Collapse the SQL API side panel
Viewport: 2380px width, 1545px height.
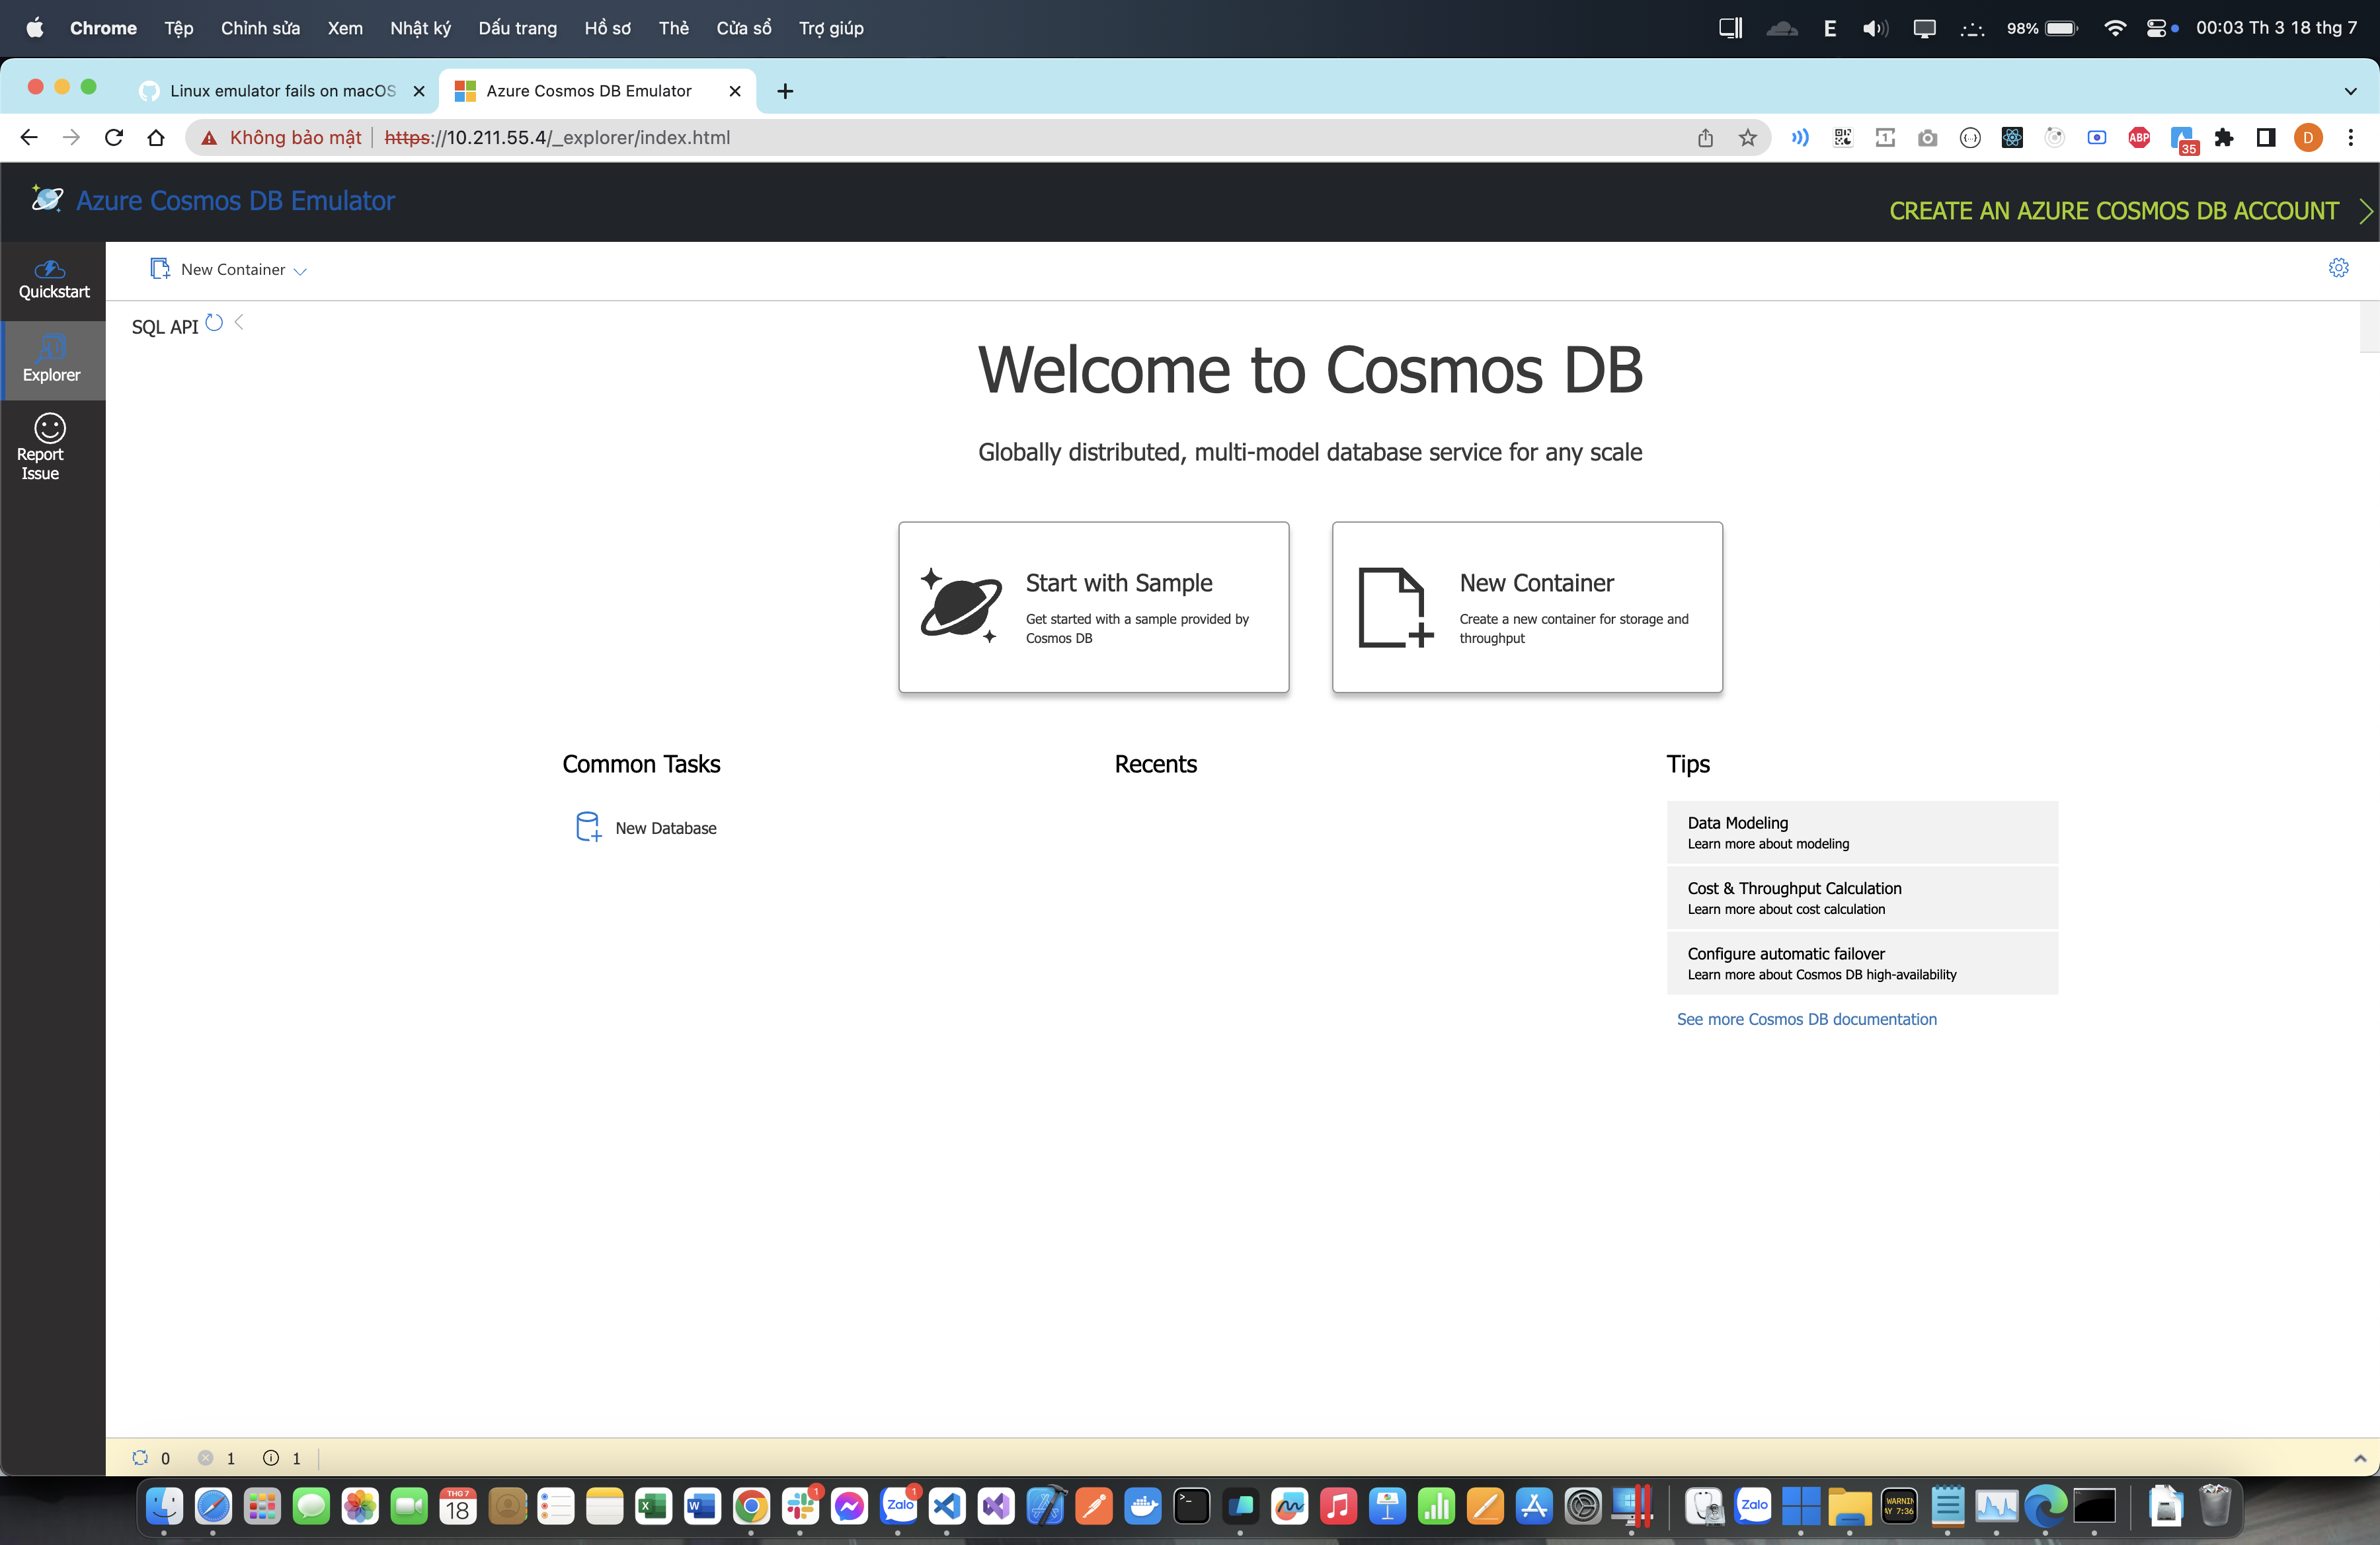pos(238,322)
